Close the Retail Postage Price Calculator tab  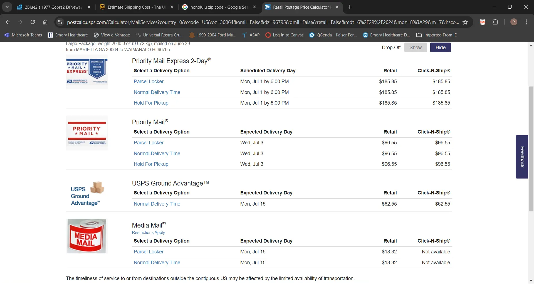point(337,7)
